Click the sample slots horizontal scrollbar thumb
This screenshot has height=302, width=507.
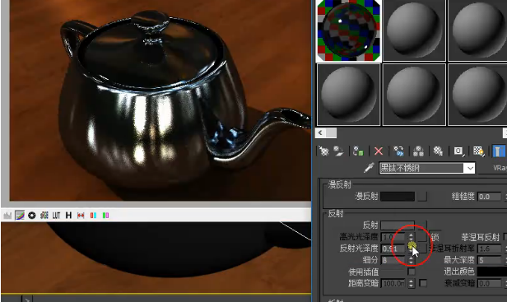(x=331, y=132)
